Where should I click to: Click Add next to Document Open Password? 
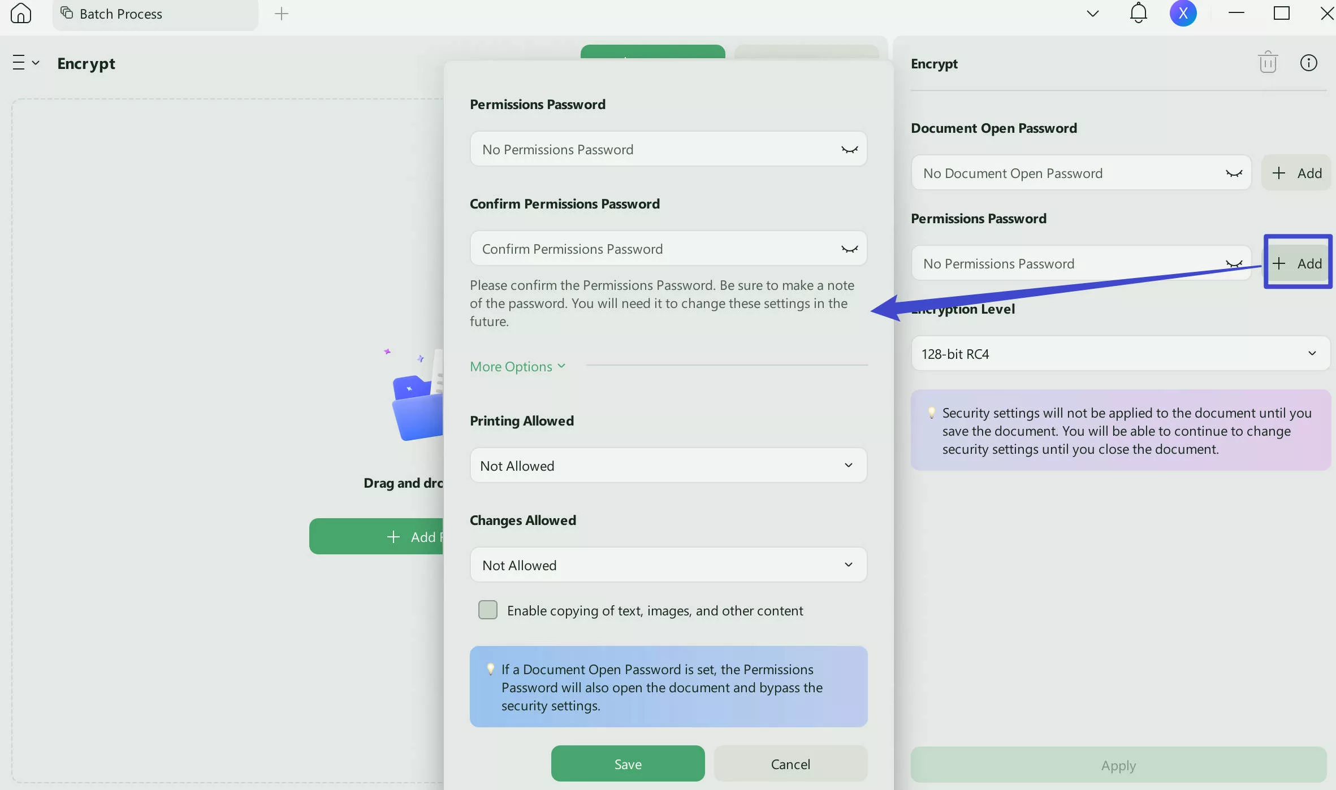tap(1297, 173)
